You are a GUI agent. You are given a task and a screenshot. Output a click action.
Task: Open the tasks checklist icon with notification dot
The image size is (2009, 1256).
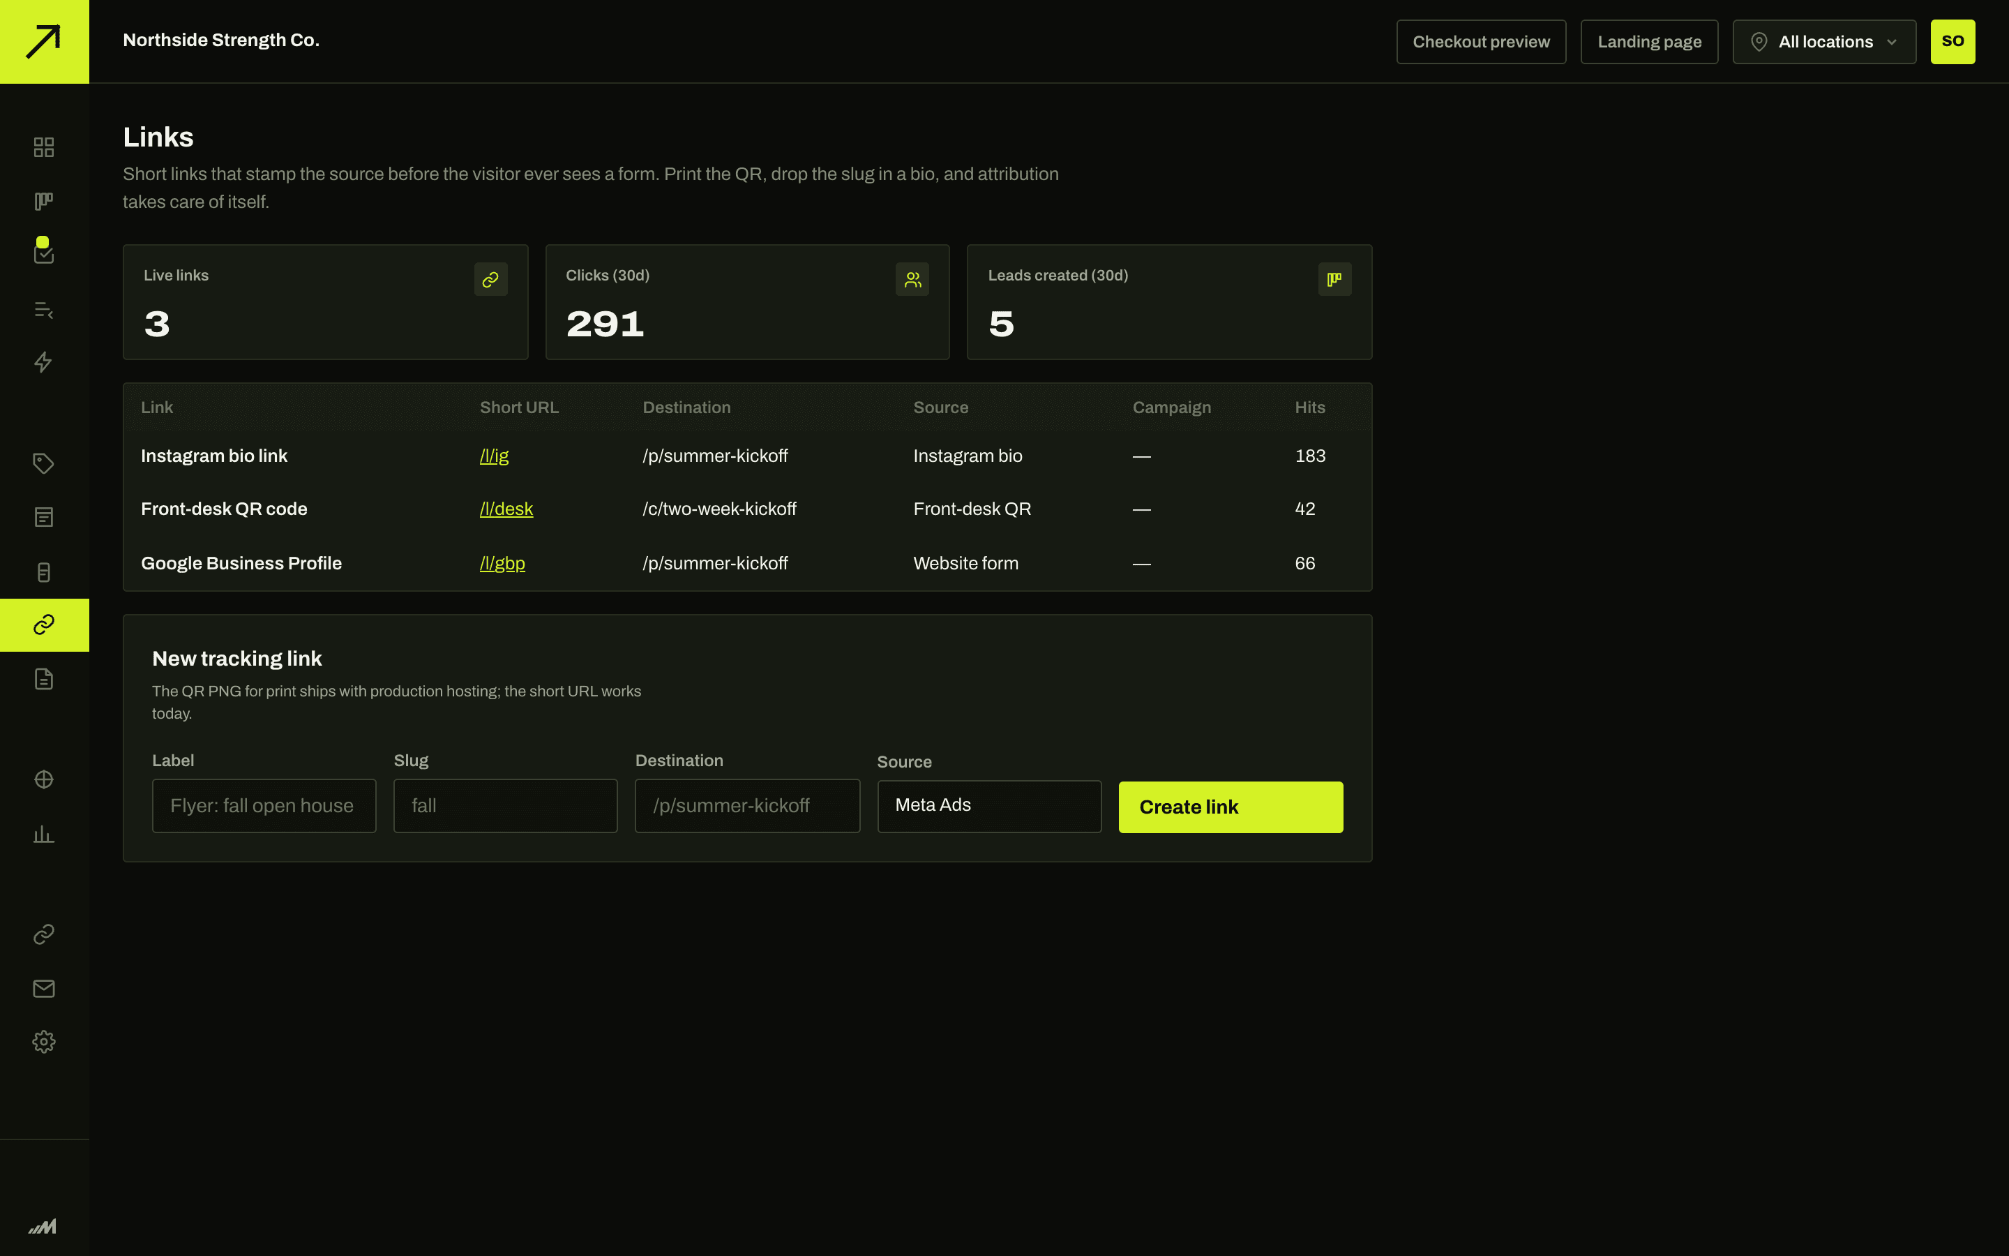point(44,253)
